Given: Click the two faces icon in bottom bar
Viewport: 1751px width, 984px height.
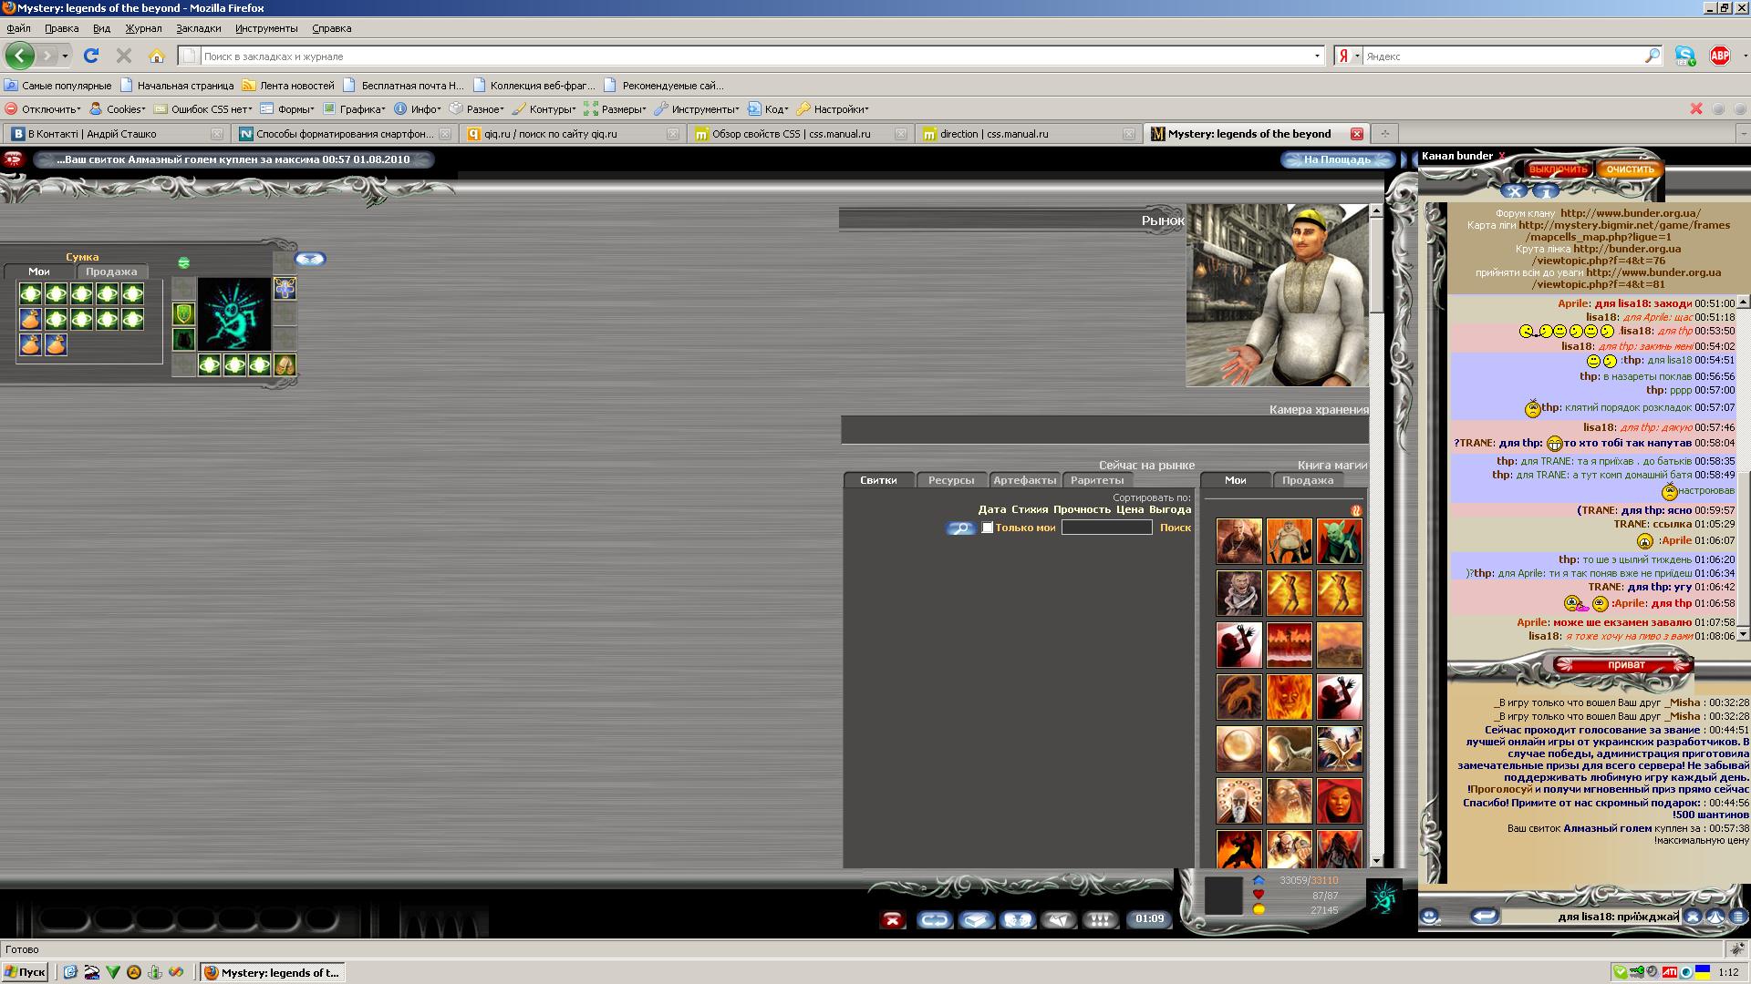Looking at the screenshot, I should tap(1018, 919).
